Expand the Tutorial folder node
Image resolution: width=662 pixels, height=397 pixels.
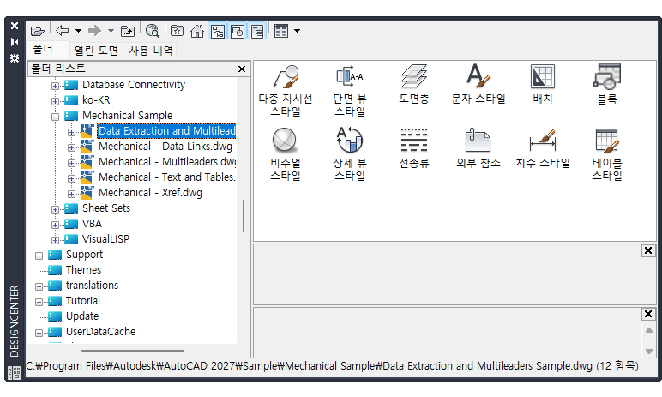39,303
